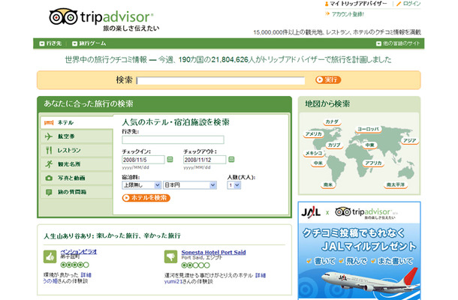Click the arrow icon beside アカウント登録
The width and height of the screenshot is (458, 300).
[327, 13]
